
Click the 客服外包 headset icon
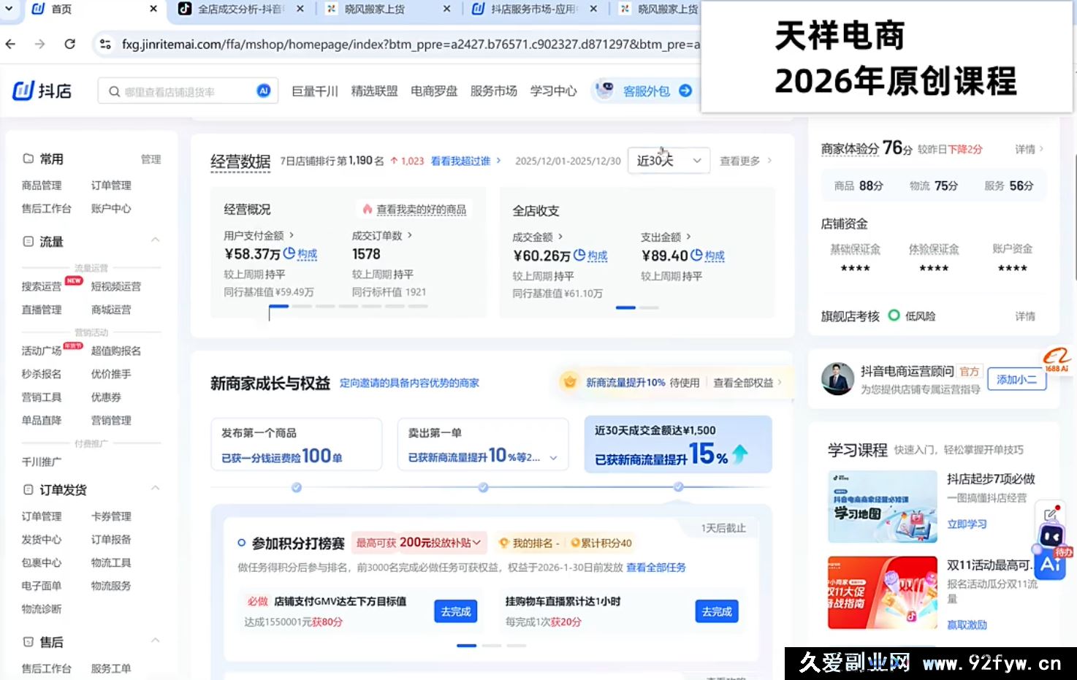(604, 91)
